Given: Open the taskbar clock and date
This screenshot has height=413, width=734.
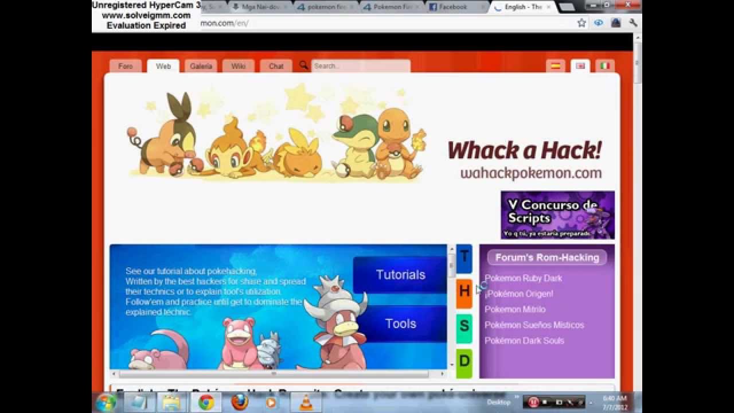Looking at the screenshot, I should click(x=615, y=402).
